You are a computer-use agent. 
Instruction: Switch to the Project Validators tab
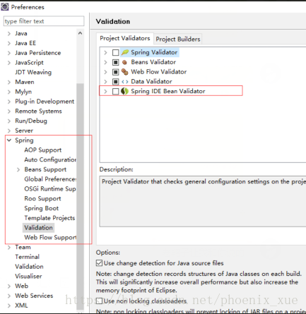(x=125, y=38)
